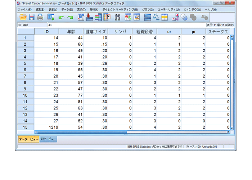
Task: Open the グラフ(G) menu
Action: (x=148, y=10)
